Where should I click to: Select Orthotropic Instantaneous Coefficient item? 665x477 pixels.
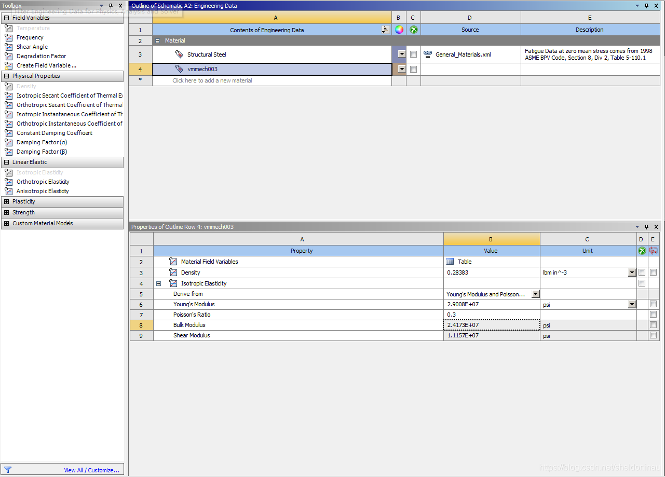pos(70,124)
